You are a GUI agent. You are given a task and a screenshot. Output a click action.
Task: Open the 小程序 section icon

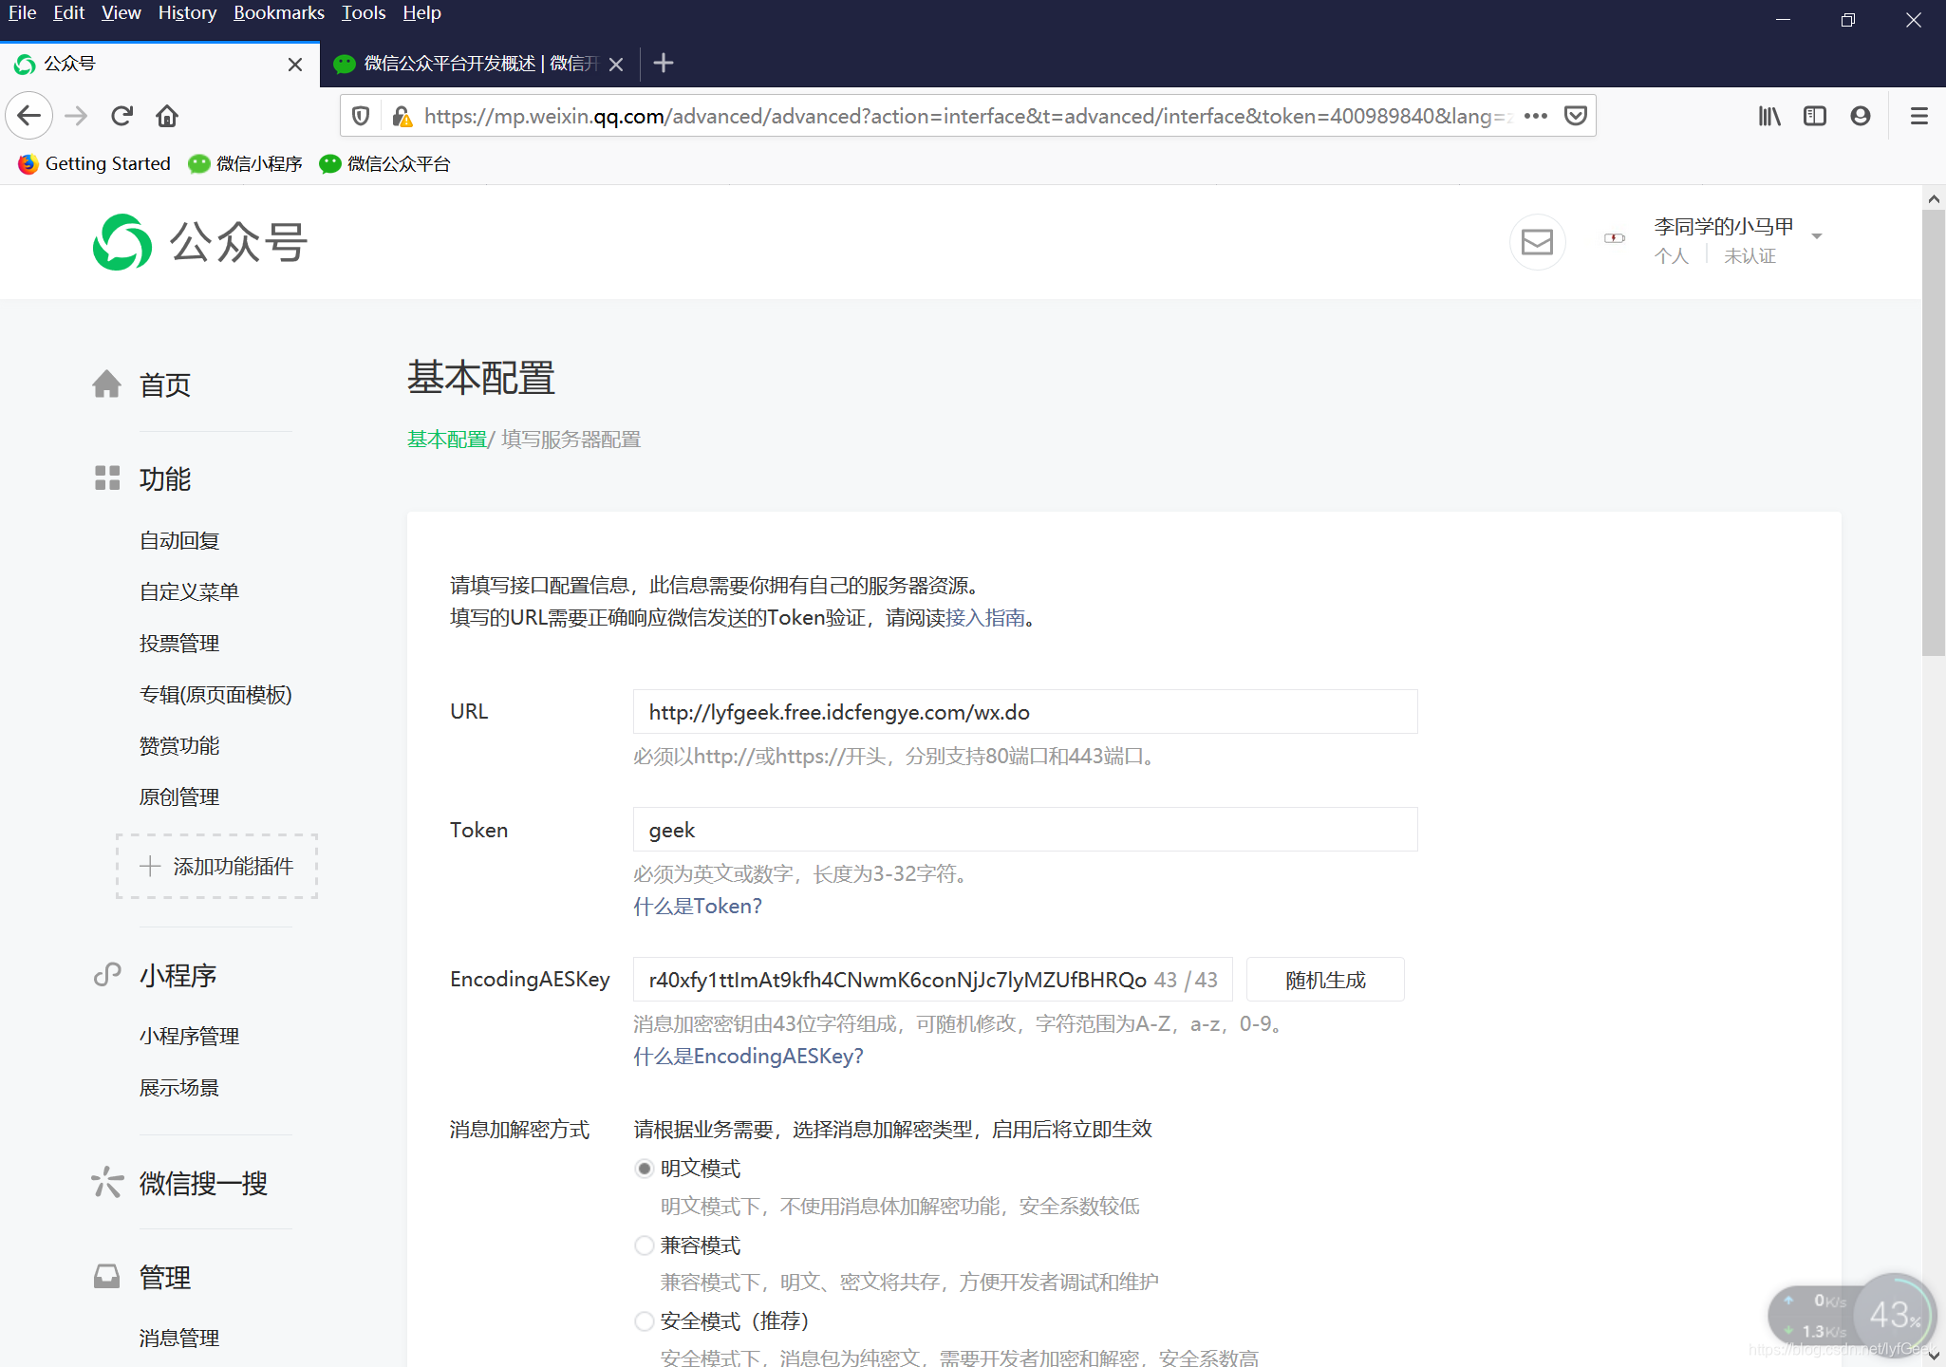(x=106, y=974)
